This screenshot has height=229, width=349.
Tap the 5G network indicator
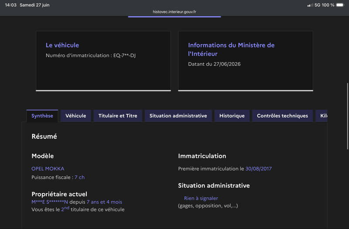pos(317,5)
